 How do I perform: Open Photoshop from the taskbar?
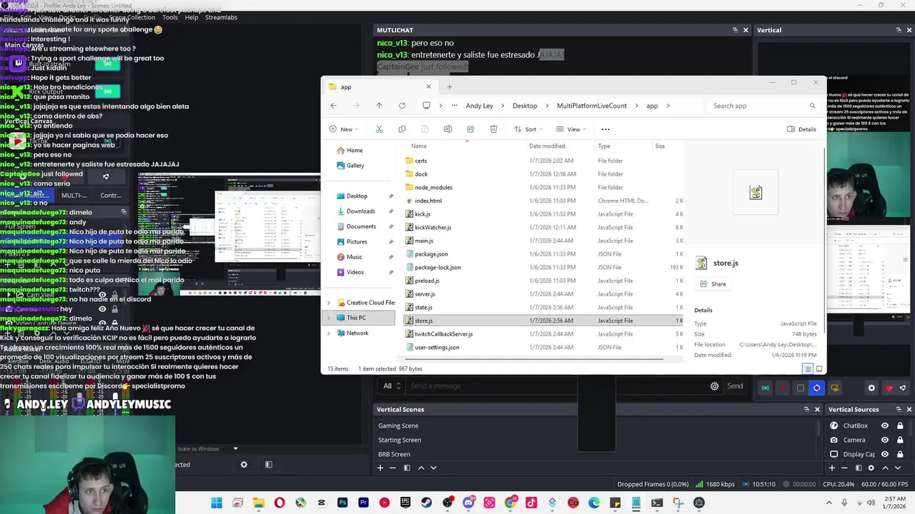[342, 503]
